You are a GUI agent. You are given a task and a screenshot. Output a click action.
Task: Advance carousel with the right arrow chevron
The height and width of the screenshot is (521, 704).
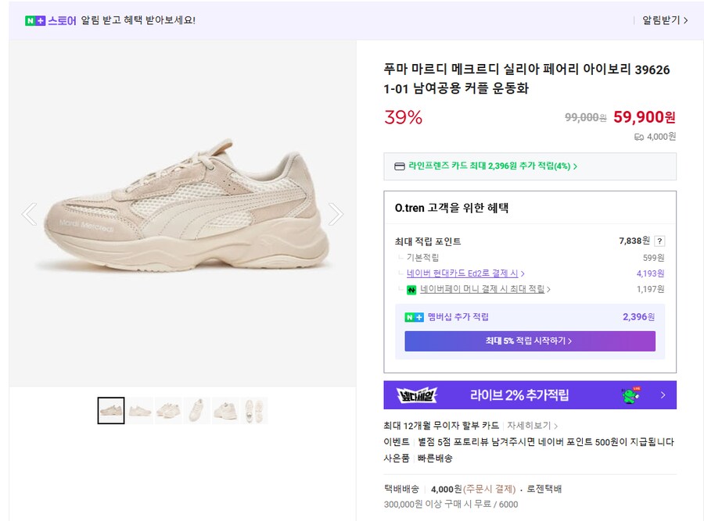(x=336, y=213)
